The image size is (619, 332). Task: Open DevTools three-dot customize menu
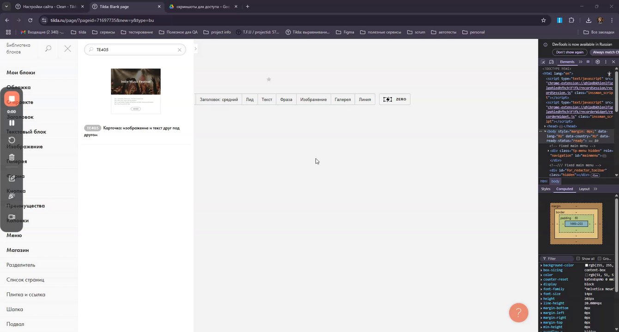[606, 62]
